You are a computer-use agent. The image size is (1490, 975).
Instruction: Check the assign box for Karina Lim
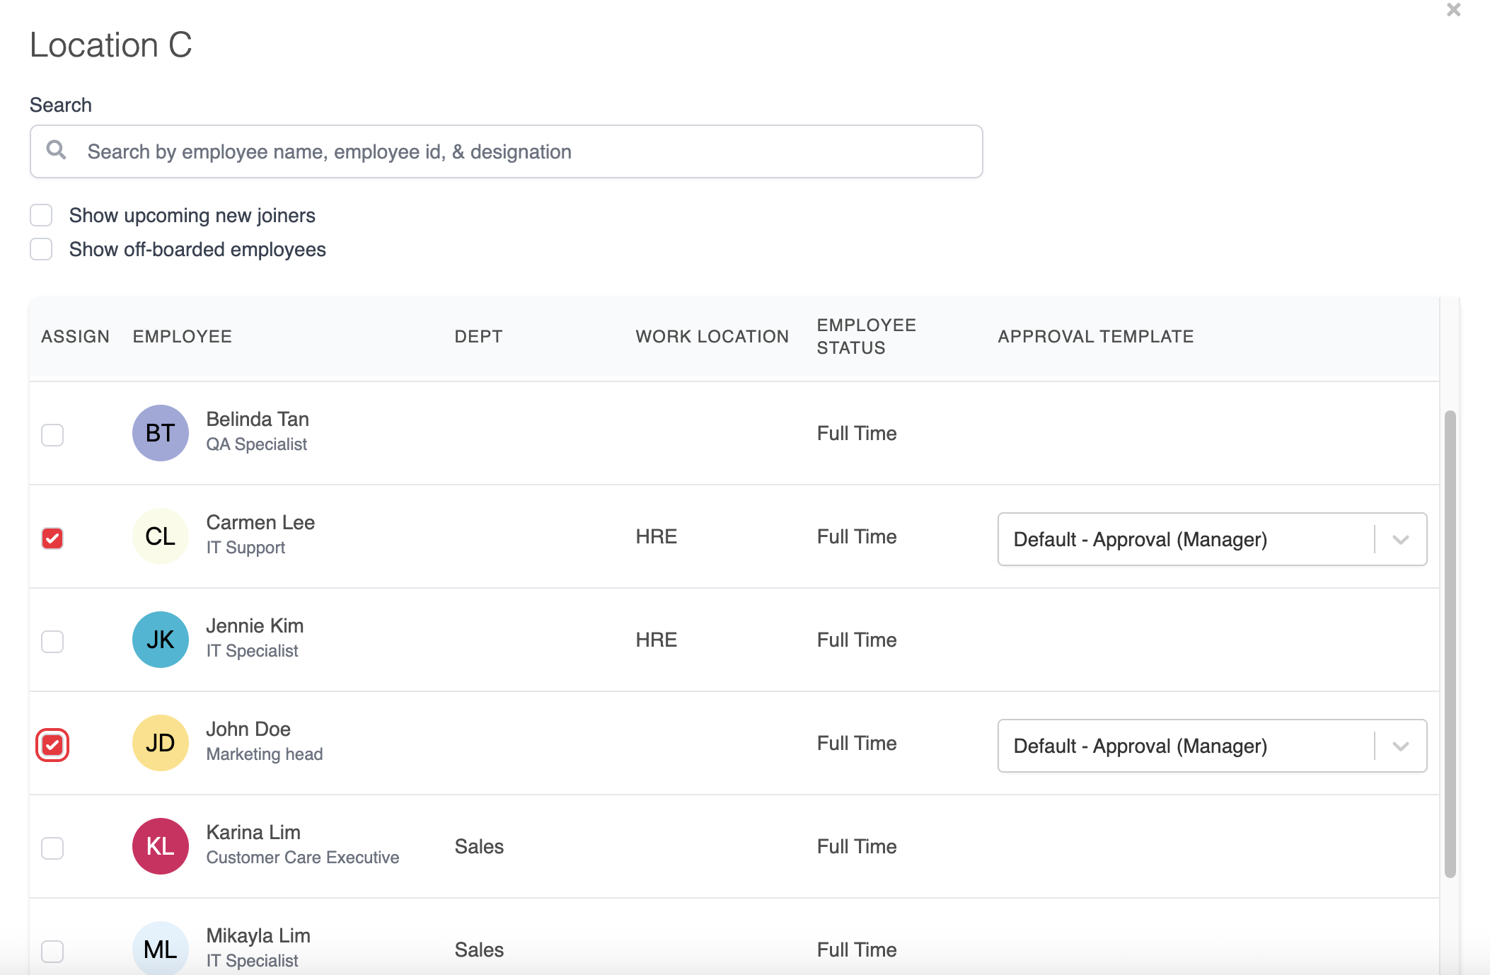pos(52,848)
